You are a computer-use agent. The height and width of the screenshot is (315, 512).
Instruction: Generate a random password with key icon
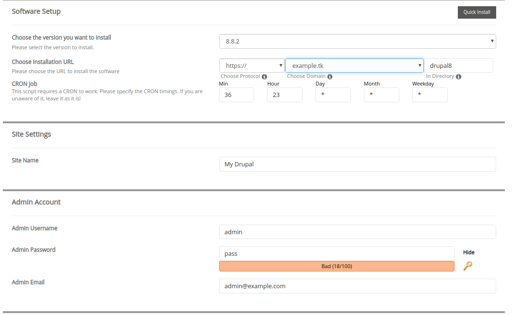467,266
